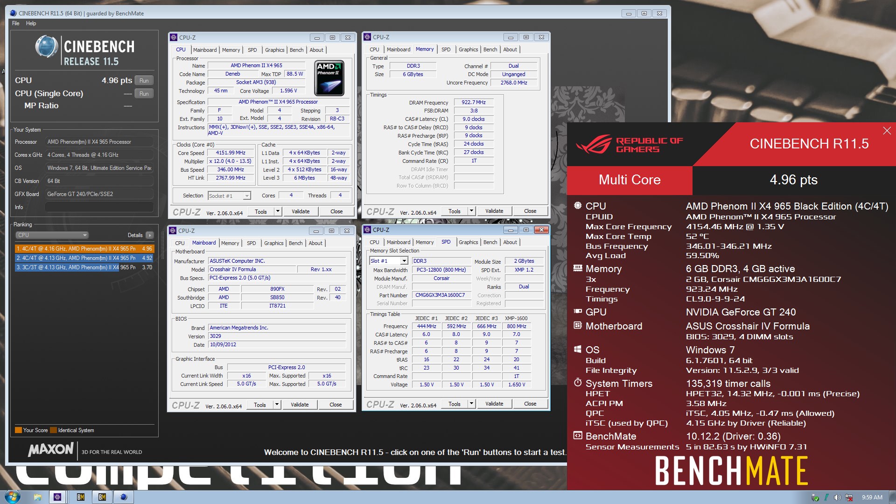
Task: Click the Identical System legend swatch
Action: [53, 430]
